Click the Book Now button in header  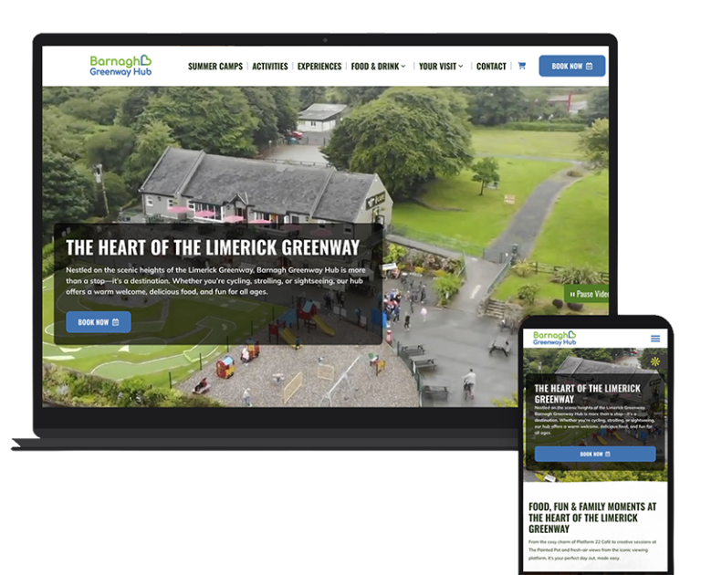[572, 66]
